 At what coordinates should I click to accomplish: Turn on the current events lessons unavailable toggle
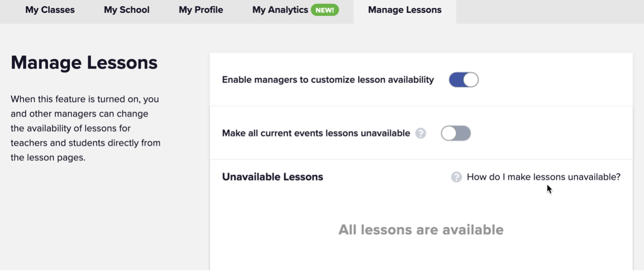point(456,134)
